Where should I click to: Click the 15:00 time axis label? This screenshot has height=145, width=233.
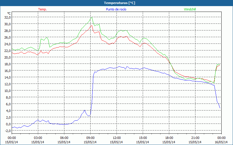tap(143, 138)
